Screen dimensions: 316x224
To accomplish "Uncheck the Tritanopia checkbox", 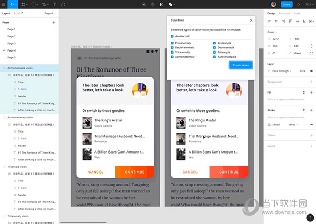I will coord(215,53).
